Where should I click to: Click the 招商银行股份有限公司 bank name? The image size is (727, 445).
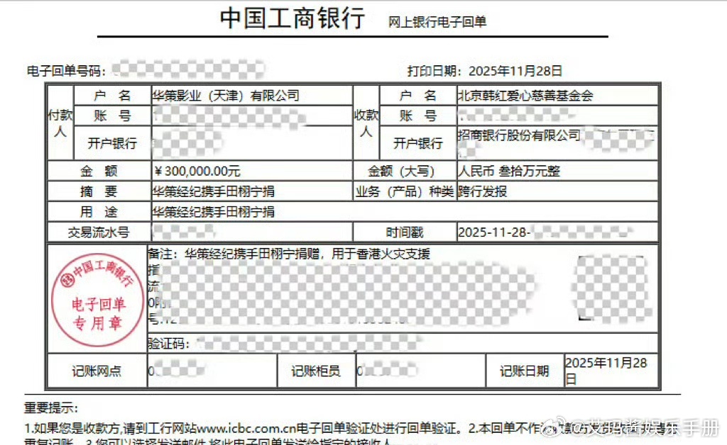(x=519, y=135)
